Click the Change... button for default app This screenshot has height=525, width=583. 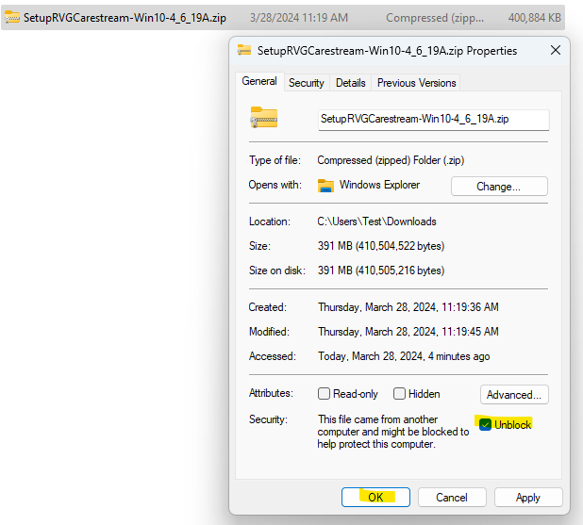pyautogui.click(x=499, y=187)
